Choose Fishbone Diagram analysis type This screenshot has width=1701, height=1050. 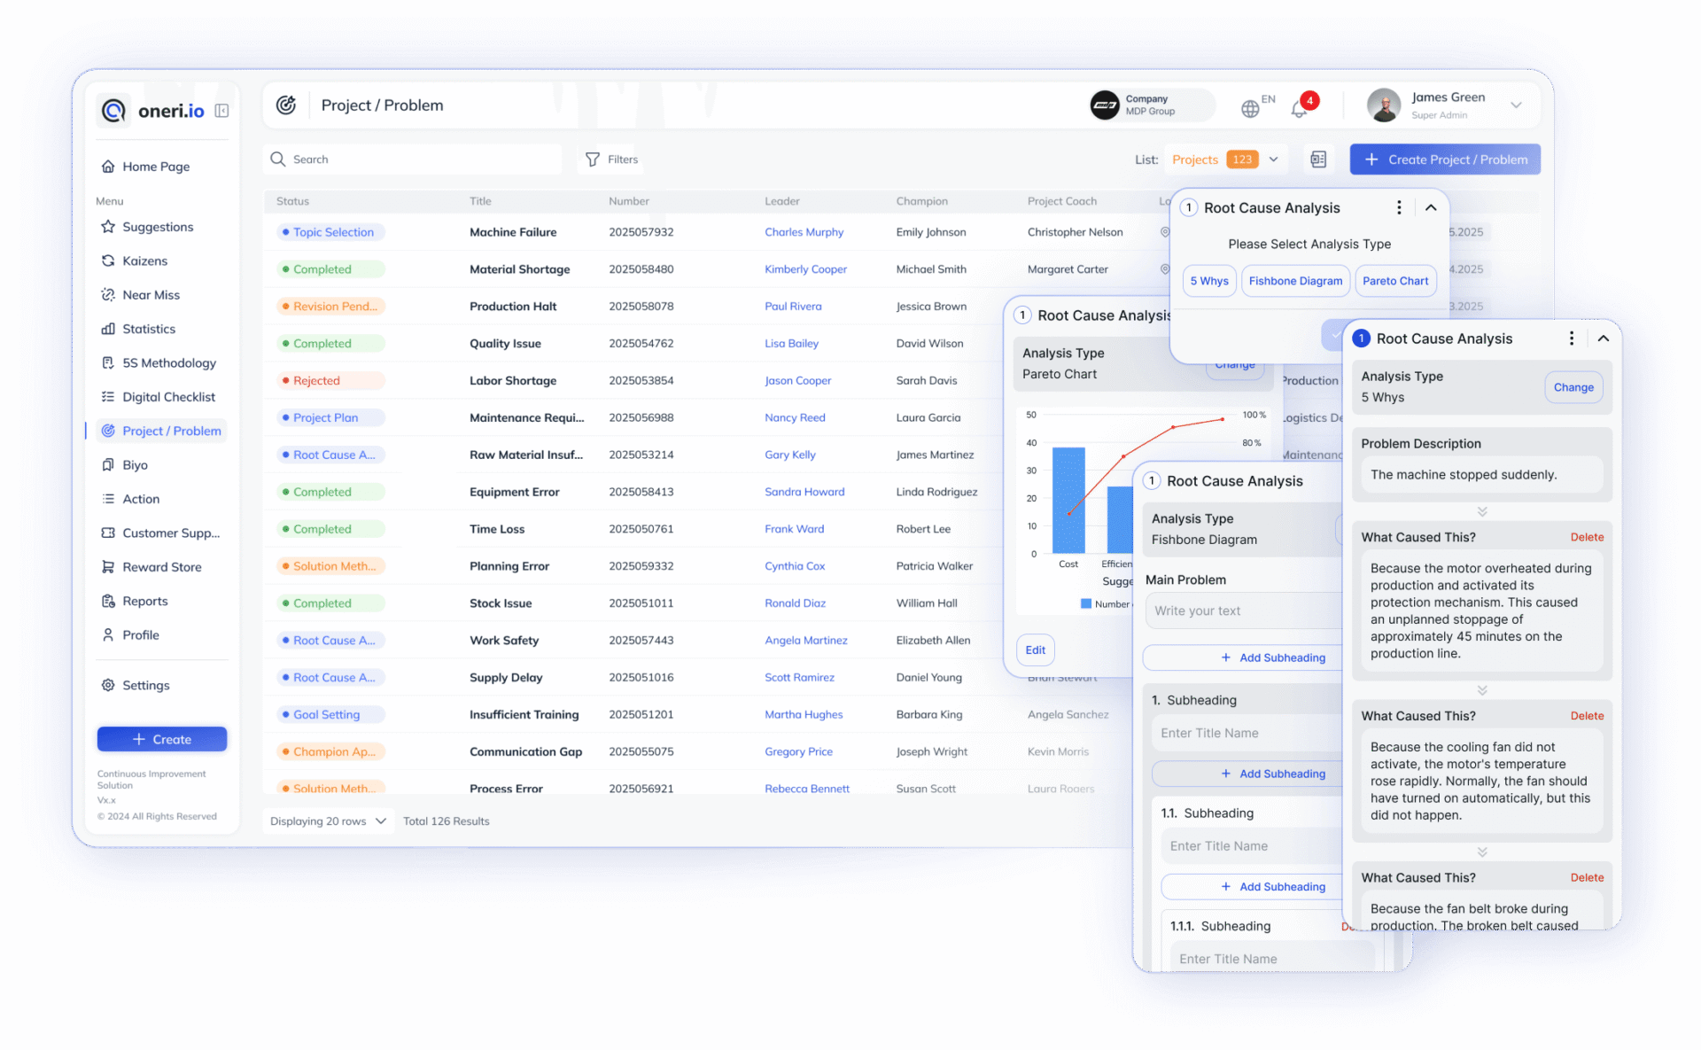tap(1294, 281)
